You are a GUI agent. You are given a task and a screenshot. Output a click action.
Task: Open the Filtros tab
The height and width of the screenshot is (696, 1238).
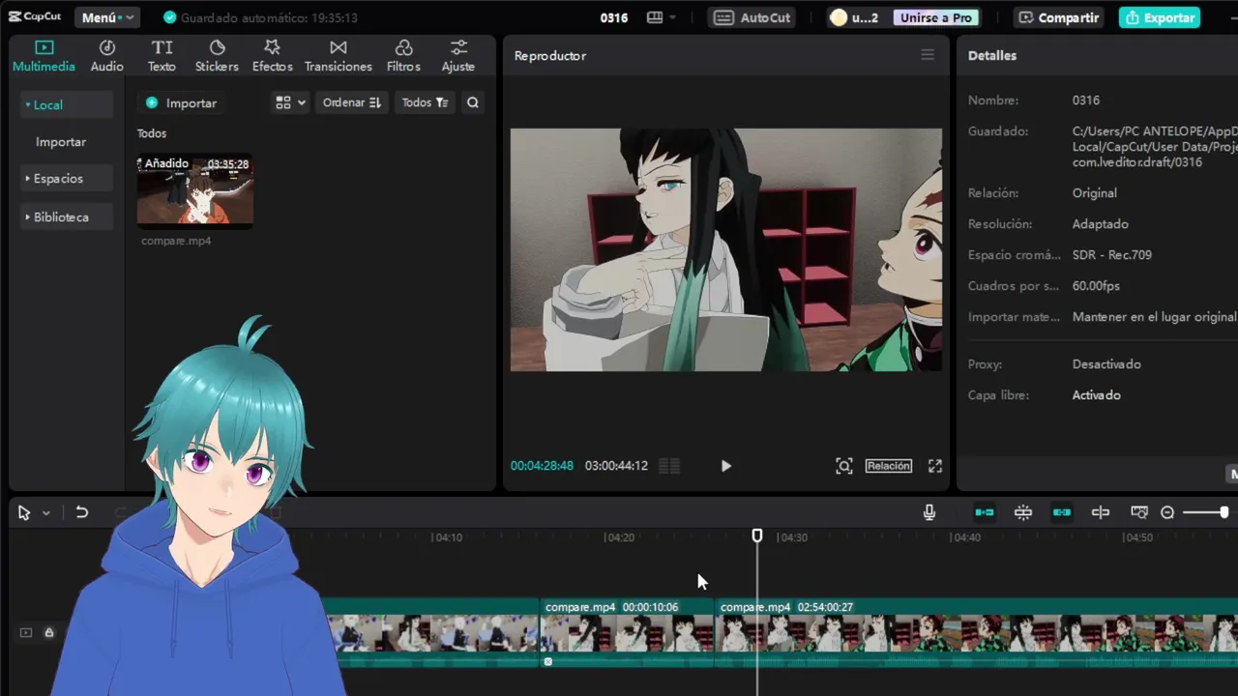403,56
